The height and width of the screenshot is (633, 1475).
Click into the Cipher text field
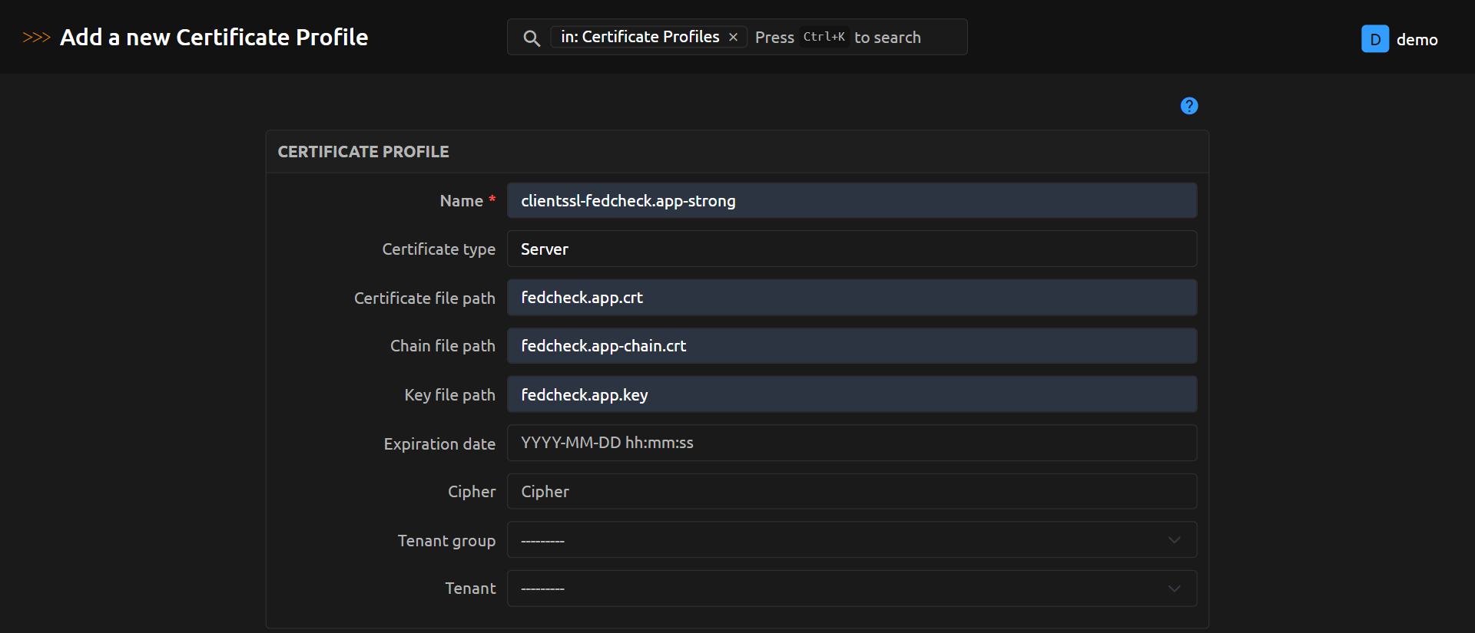tap(851, 492)
